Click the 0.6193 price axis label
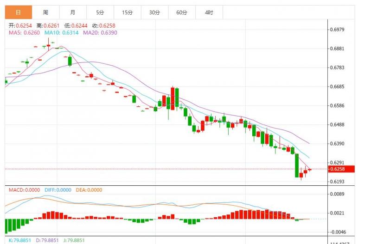Screen dimensions: 371x244 [x=337, y=182]
